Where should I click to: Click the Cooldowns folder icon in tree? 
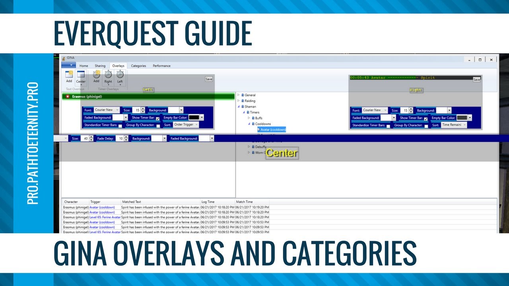point(253,124)
